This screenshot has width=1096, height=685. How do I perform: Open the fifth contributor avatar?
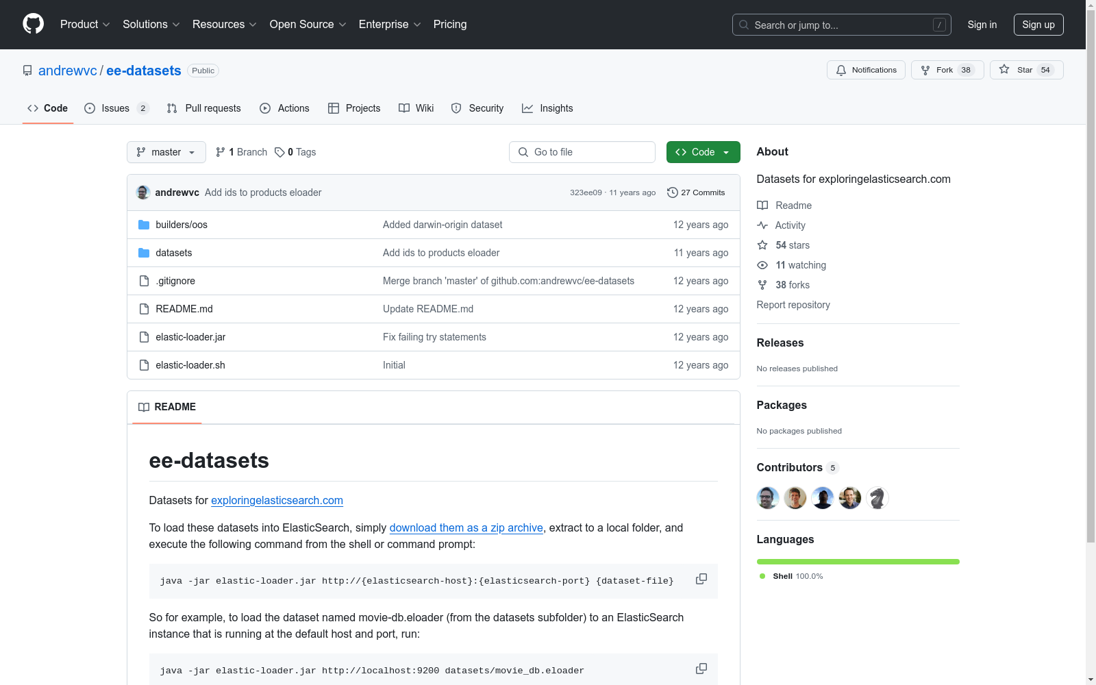click(x=877, y=498)
